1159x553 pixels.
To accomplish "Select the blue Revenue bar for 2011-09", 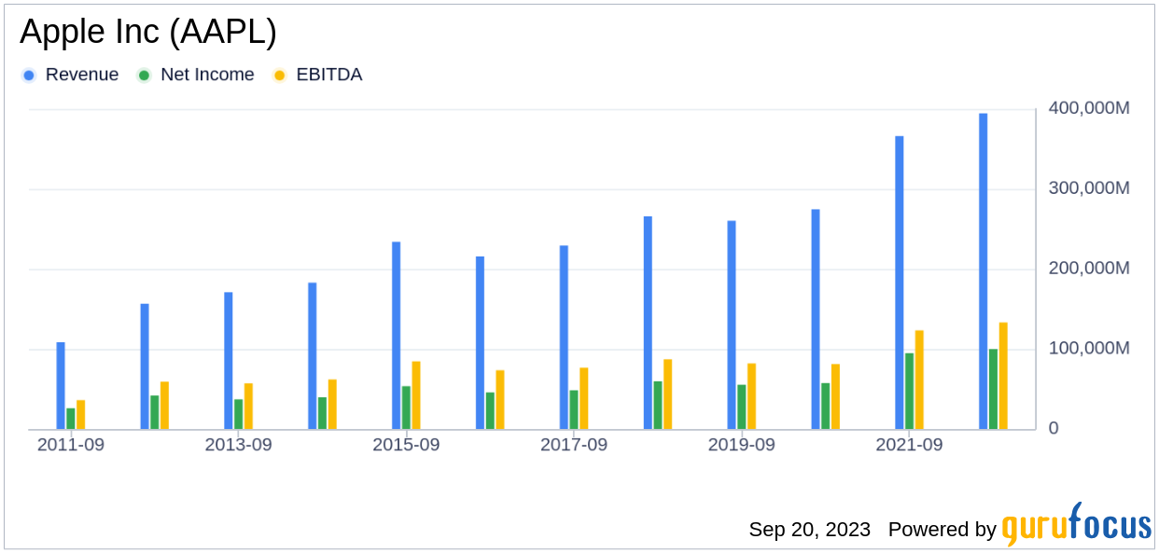I will 61,386.
